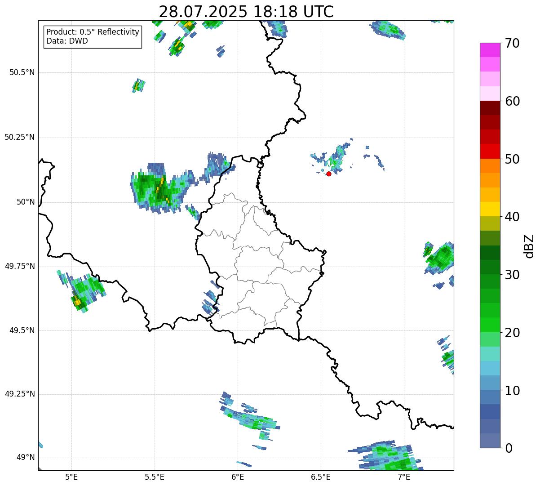Click the latitude label 49.75°N
540x486 pixels.
[x=20, y=266]
